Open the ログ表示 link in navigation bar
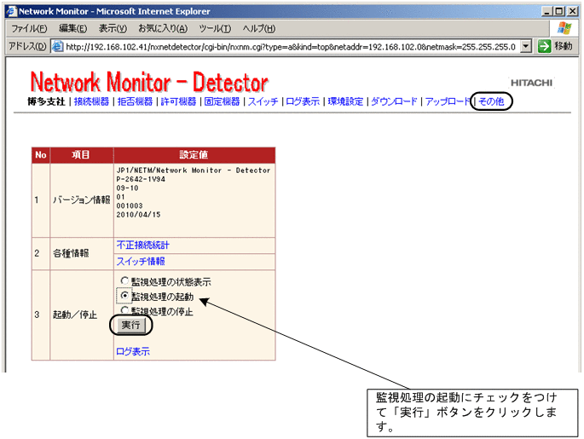The image size is (584, 439). pos(303,101)
